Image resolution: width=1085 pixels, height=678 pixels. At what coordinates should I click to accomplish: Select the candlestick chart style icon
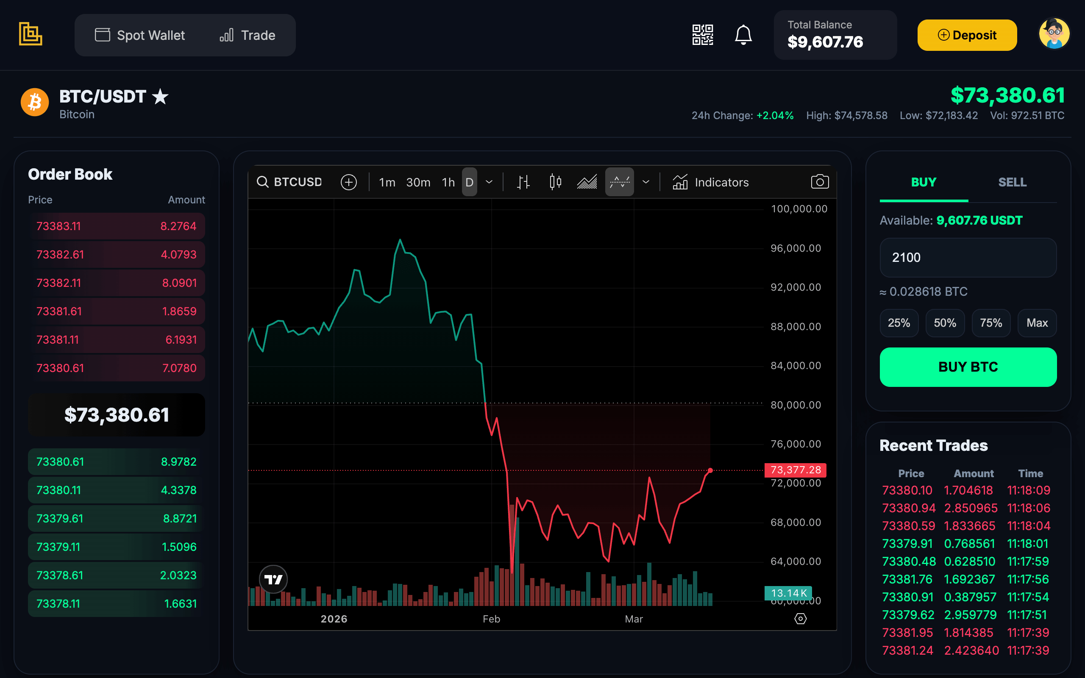pos(555,182)
